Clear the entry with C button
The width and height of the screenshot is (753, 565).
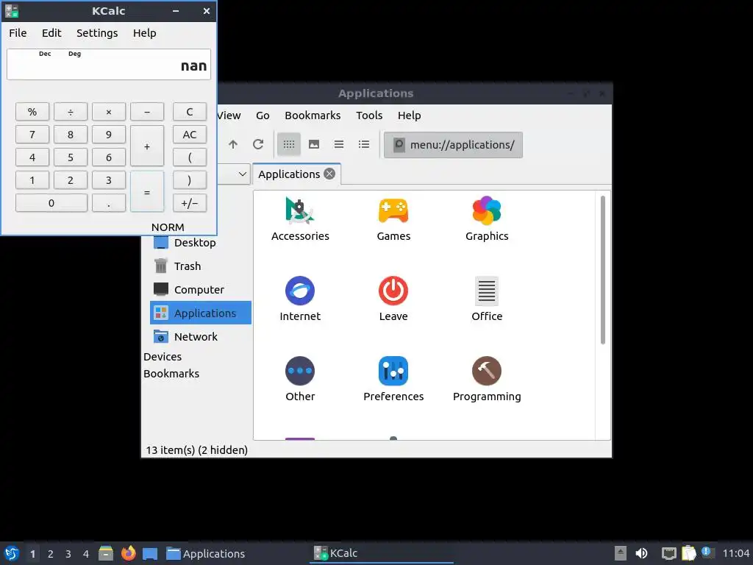[x=190, y=112]
